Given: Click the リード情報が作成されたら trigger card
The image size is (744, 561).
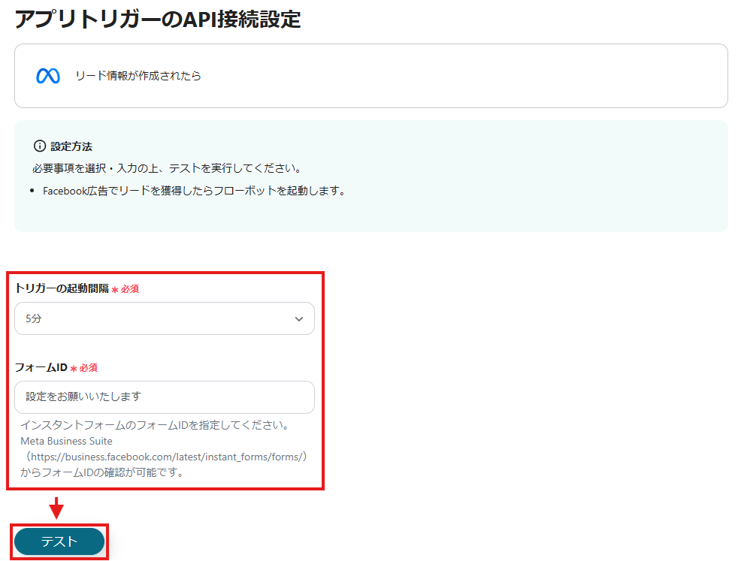Looking at the screenshot, I should (371, 75).
